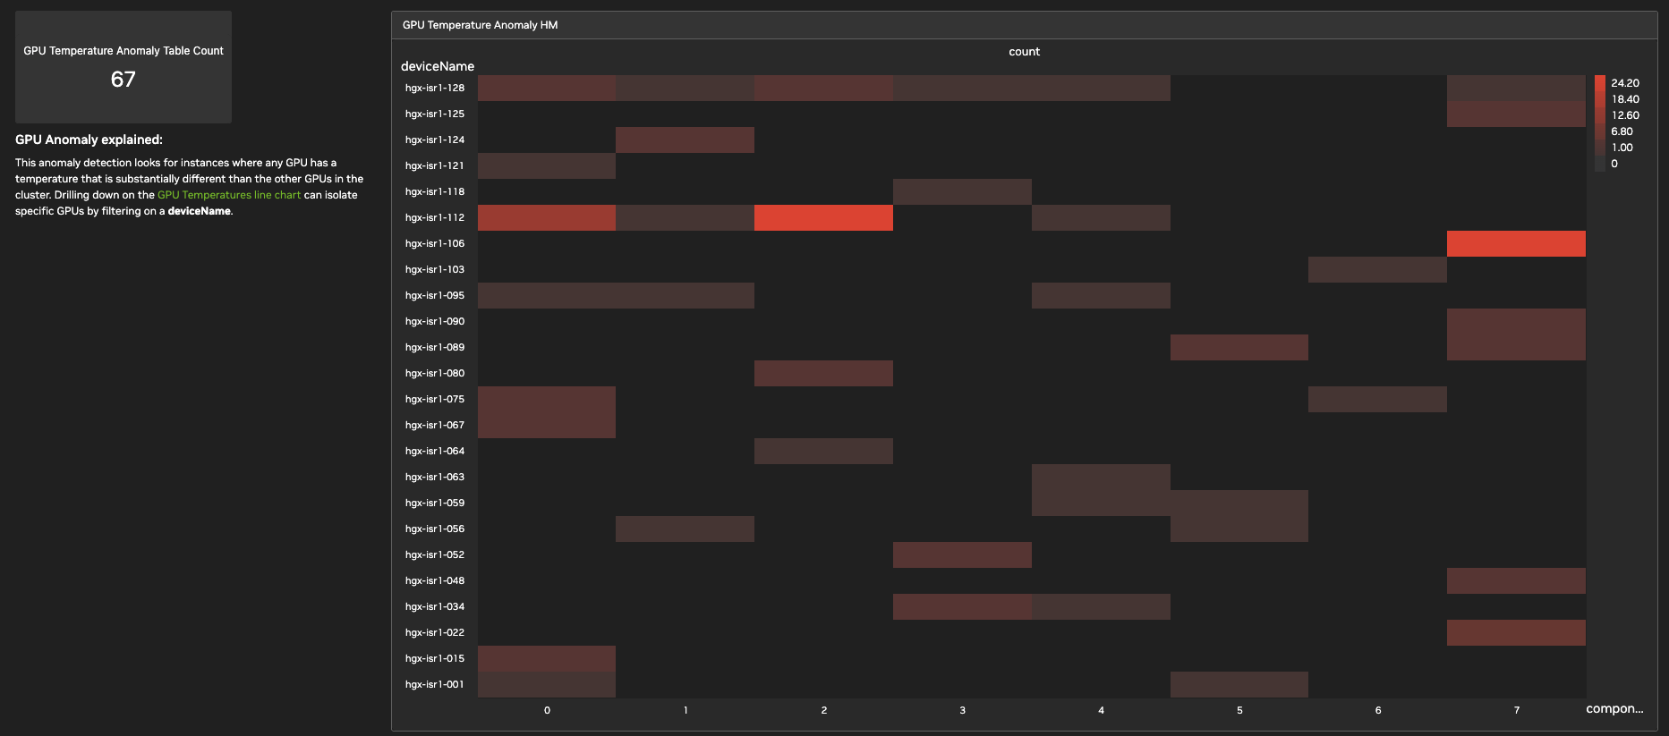Click device label hgx-isr1-103
Image resolution: width=1669 pixels, height=736 pixels.
[x=435, y=269]
